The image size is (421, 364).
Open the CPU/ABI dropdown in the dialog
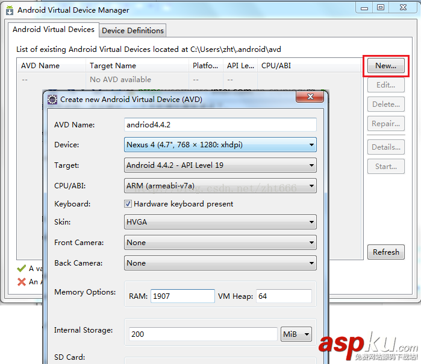tap(220, 186)
